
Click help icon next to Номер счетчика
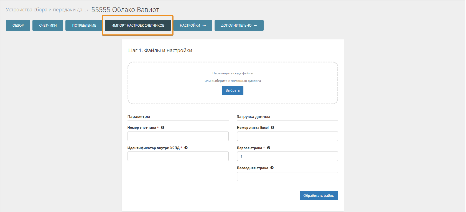click(x=163, y=128)
